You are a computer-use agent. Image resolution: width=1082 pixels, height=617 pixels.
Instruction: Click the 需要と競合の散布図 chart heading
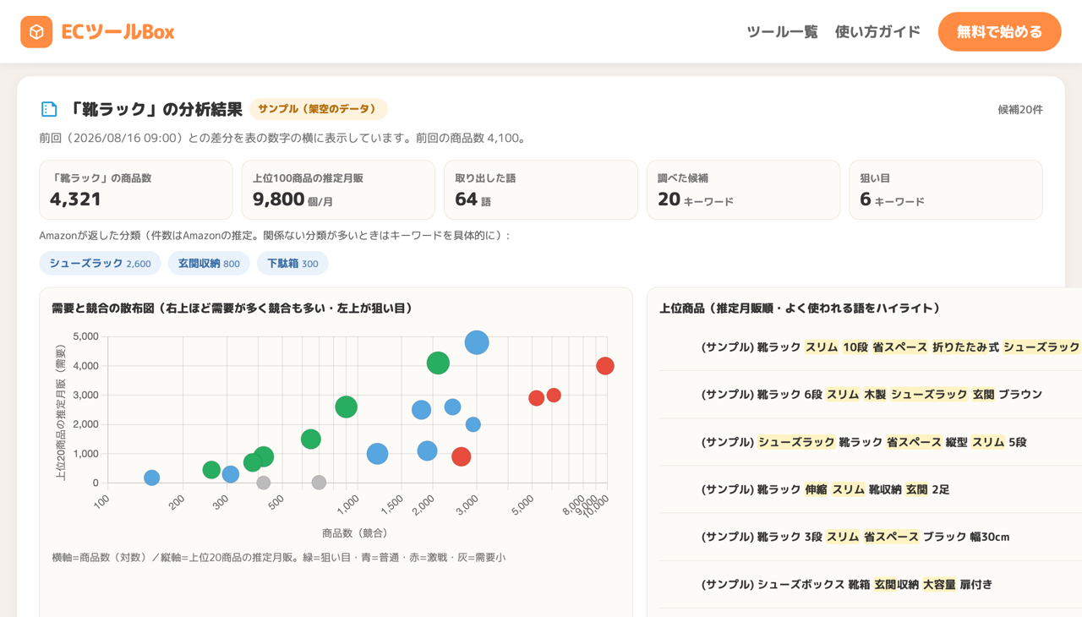point(232,308)
